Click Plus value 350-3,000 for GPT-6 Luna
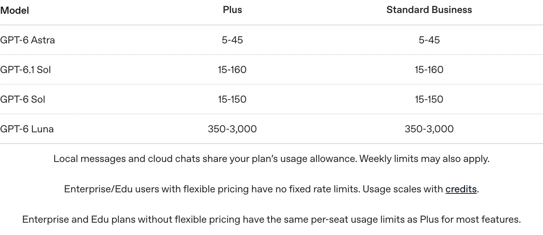This screenshot has width=543, height=235. click(232, 129)
